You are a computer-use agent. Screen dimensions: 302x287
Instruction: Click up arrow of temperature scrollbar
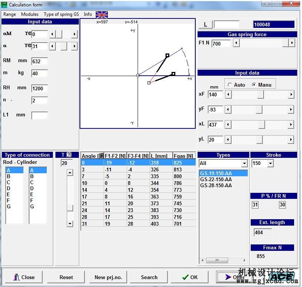click(x=70, y=173)
